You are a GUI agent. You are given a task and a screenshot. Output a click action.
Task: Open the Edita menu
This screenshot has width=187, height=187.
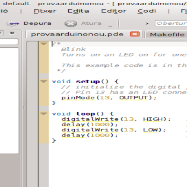[x=78, y=11]
